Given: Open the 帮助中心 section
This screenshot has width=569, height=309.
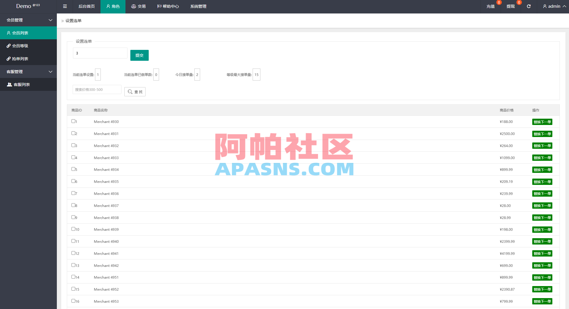Looking at the screenshot, I should pos(168,6).
